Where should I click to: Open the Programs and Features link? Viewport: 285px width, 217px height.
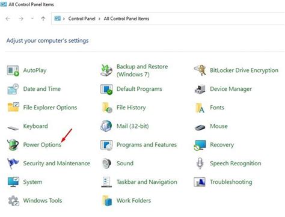click(x=147, y=145)
